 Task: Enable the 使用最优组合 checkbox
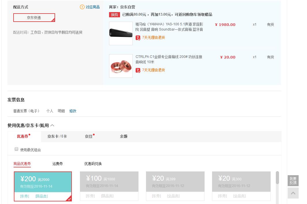(x=16, y=149)
